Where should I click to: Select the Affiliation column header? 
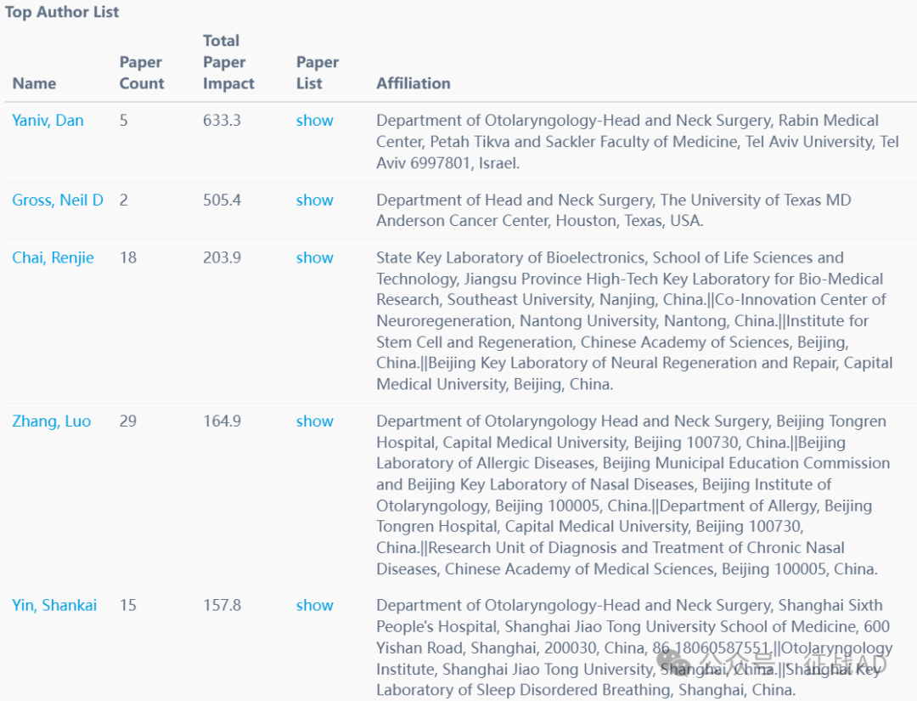coord(413,83)
